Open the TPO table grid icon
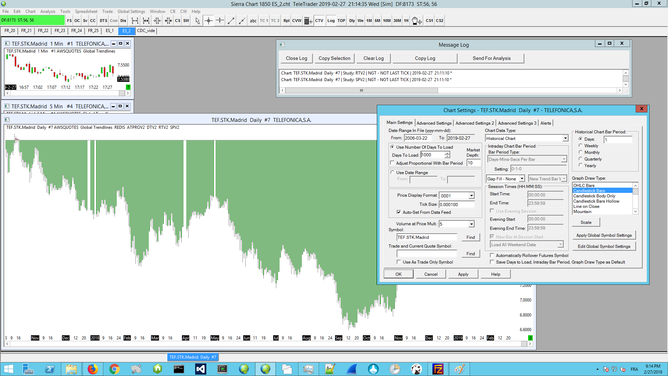 coord(308,21)
